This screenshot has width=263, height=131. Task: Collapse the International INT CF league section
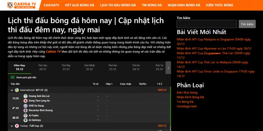tap(12, 90)
